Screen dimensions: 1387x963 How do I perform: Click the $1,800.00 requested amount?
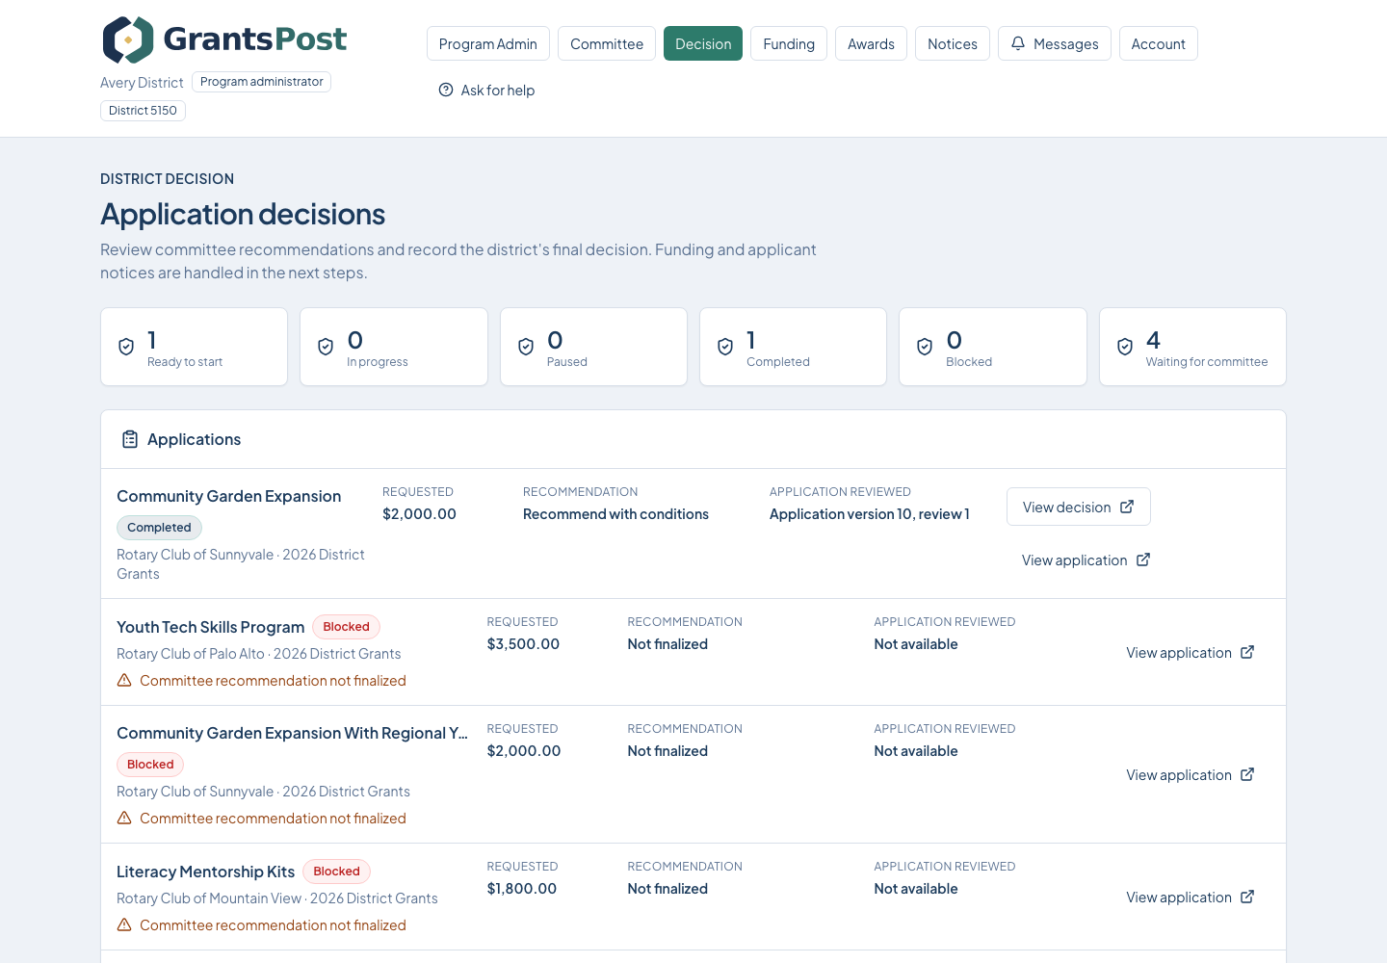click(522, 889)
